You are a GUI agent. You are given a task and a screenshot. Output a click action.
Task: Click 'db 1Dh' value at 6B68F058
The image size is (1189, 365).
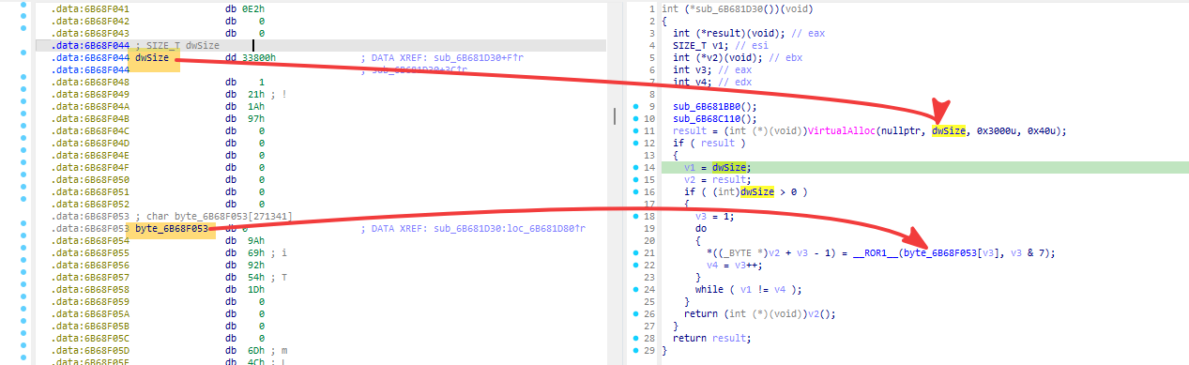pos(244,289)
